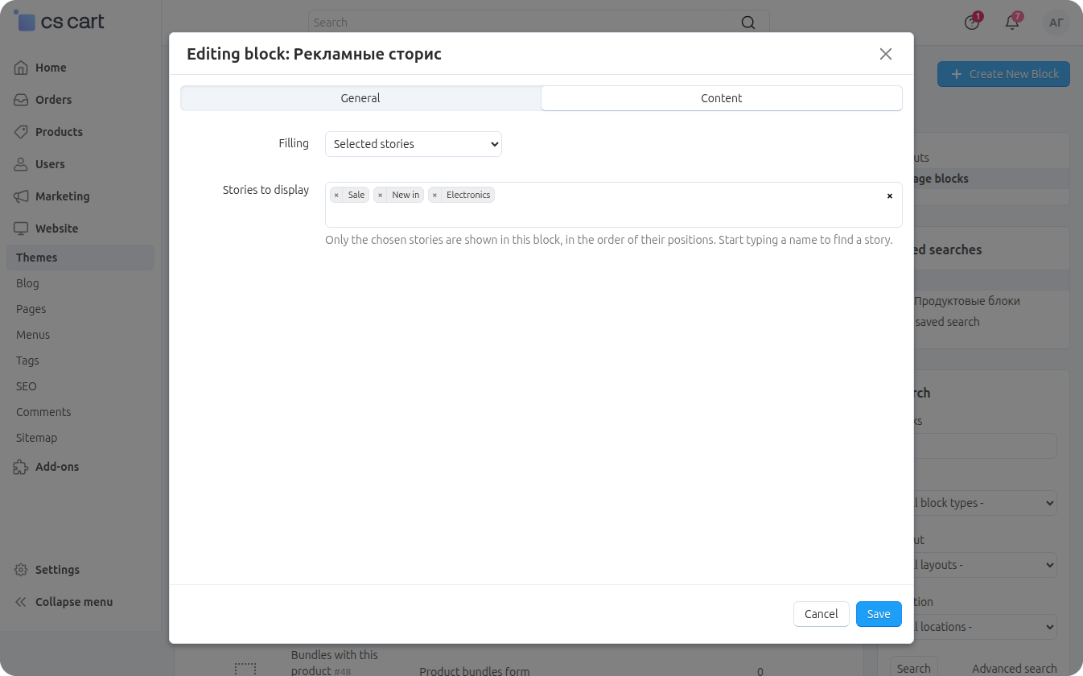Click the Save button
This screenshot has height=676, width=1083.
[879, 614]
